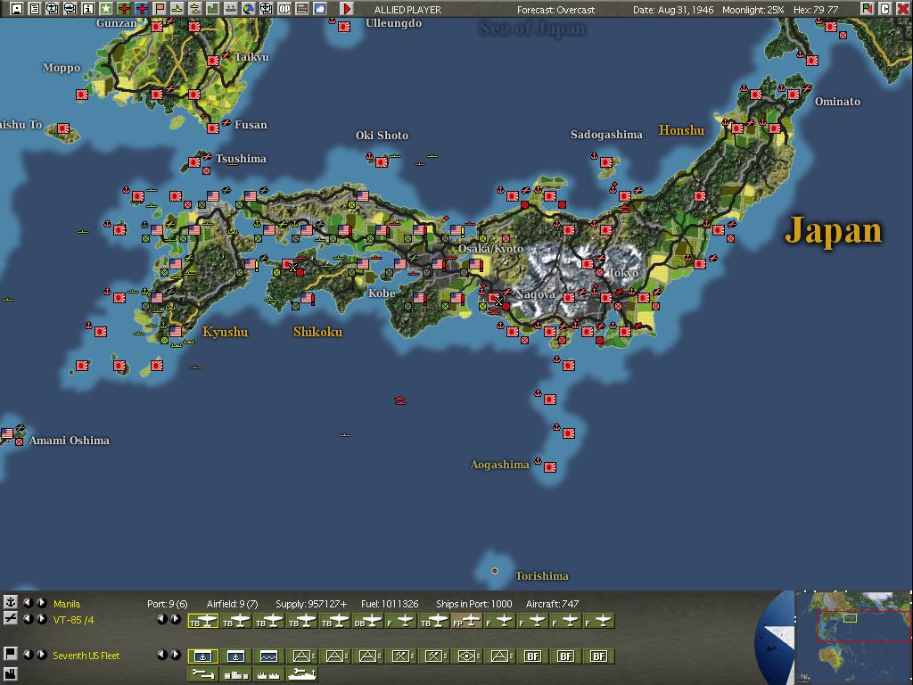The width and height of the screenshot is (913, 685).
Task: Click the black flag icon beside Seventh US Fleet
Action: [x=10, y=654]
